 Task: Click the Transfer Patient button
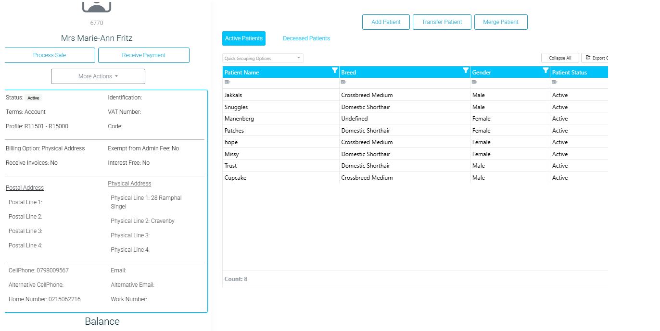(x=442, y=22)
